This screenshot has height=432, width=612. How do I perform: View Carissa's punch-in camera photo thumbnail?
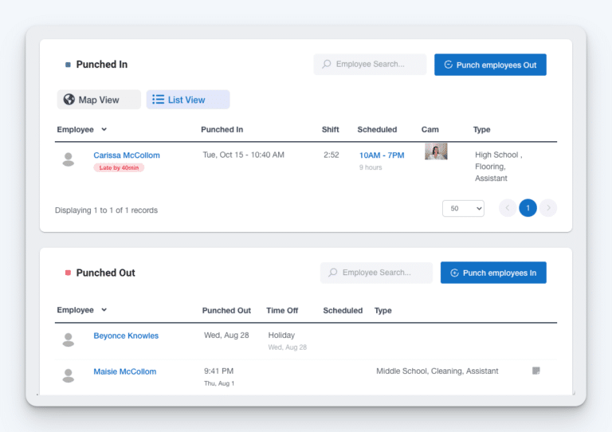coord(436,151)
